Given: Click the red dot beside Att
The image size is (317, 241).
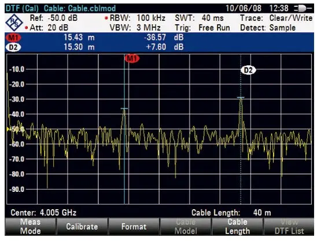Looking at the screenshot, I should [26, 28].
